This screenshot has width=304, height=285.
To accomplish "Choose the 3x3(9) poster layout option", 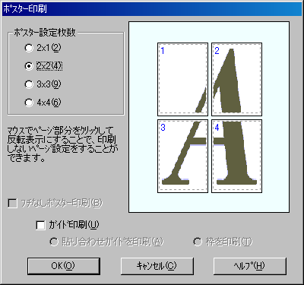I will tap(43, 84).
